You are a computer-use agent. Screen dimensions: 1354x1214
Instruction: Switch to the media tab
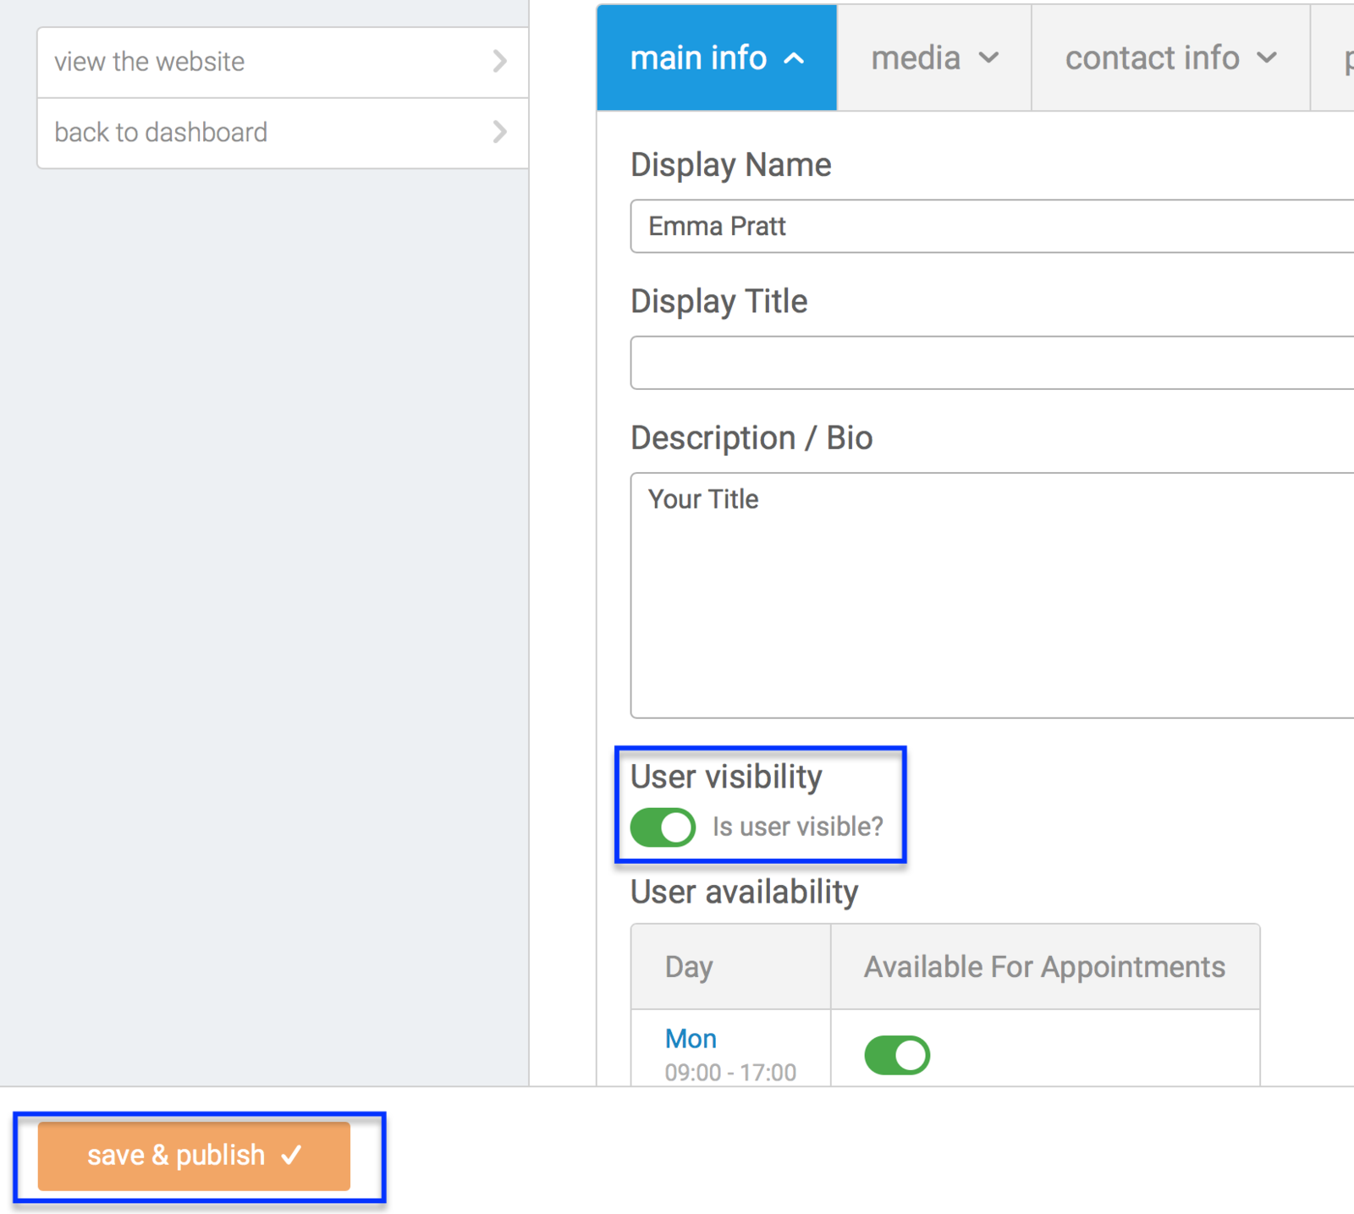click(x=916, y=58)
